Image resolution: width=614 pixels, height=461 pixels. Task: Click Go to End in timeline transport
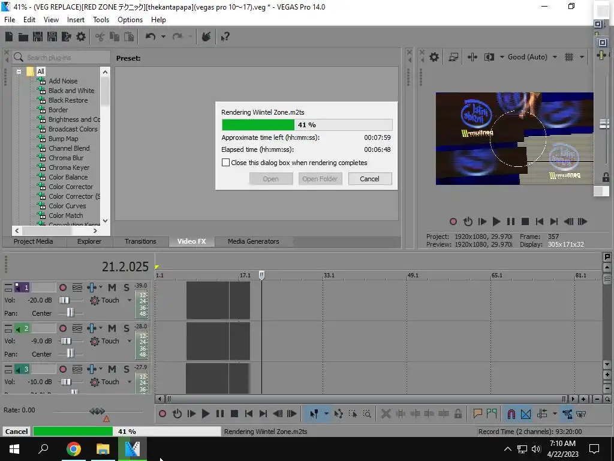pos(263,414)
